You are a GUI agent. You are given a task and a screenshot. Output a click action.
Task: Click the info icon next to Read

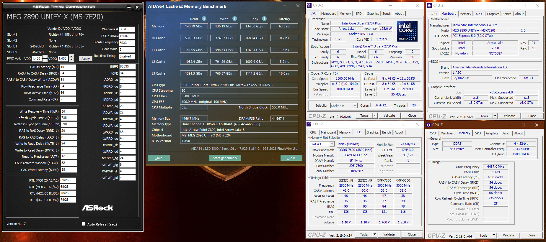click(x=204, y=19)
